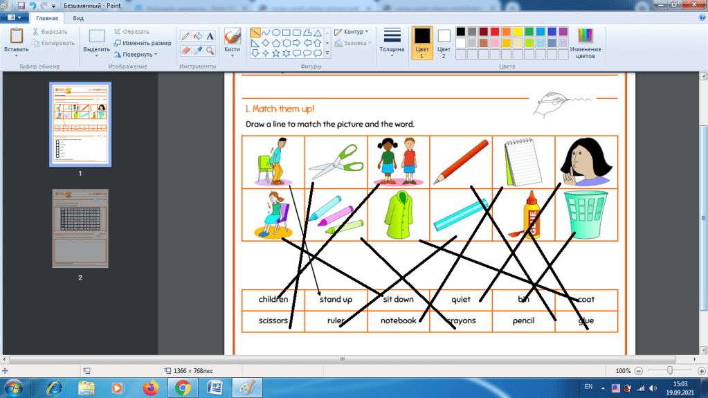
Task: Select the Magnifier tool
Action: [210, 51]
